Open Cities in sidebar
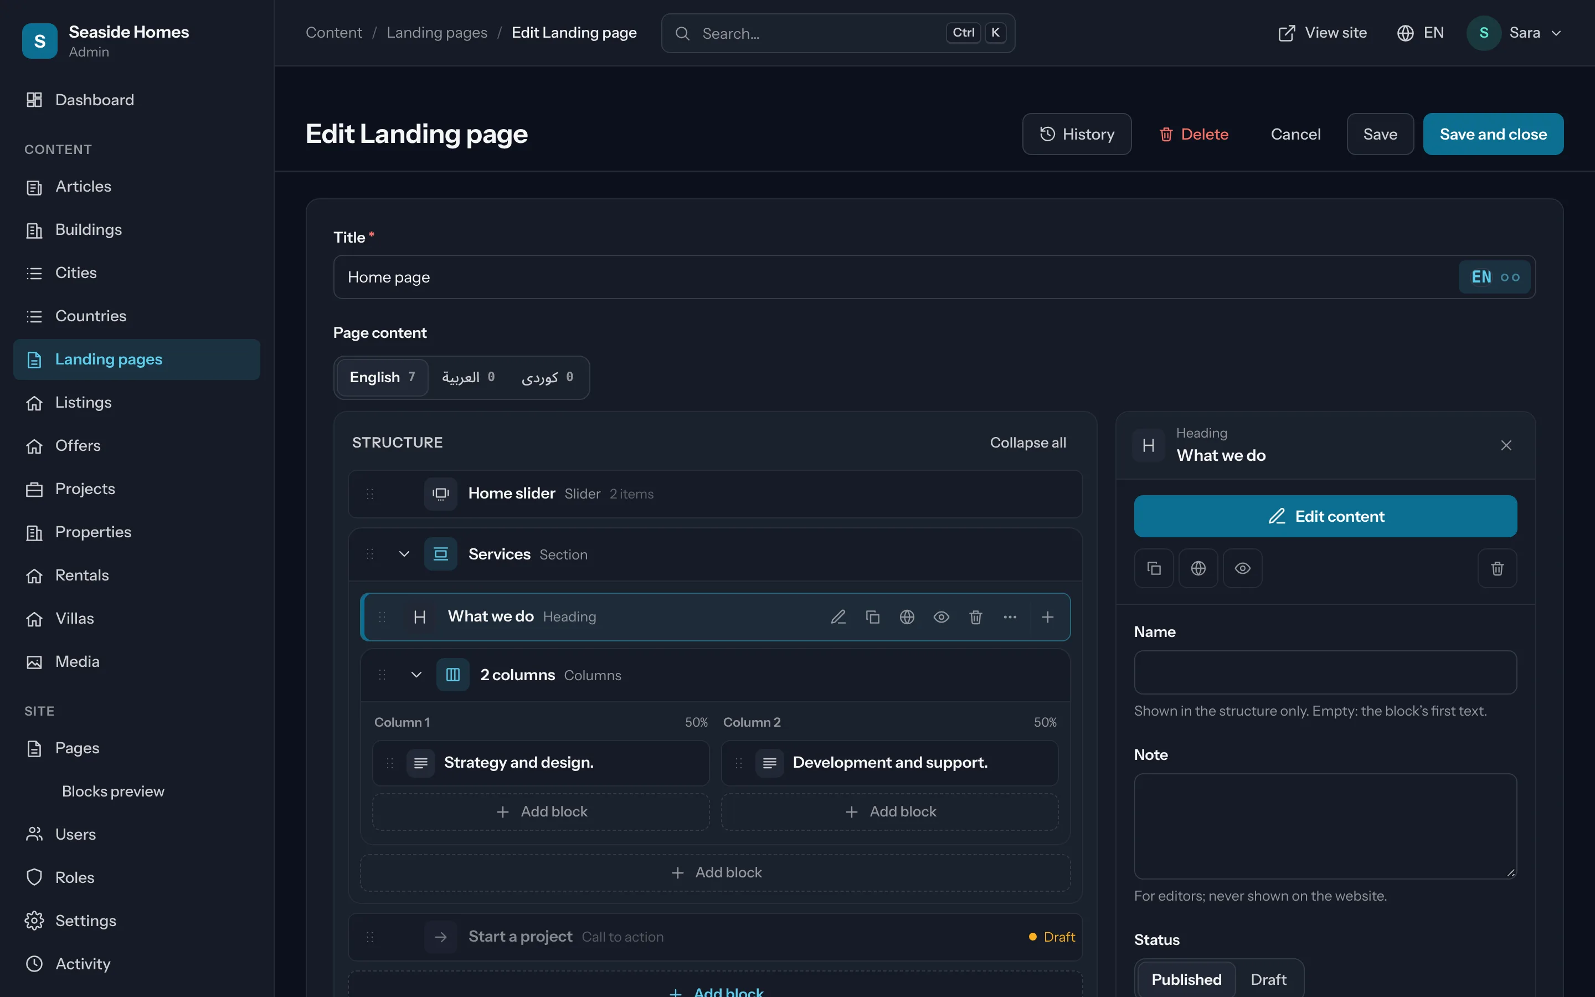This screenshot has height=997, width=1595. tap(136, 273)
